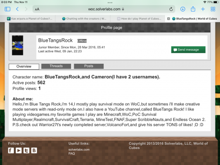
Task: Click the Profile views count
Action: [x=39, y=88]
